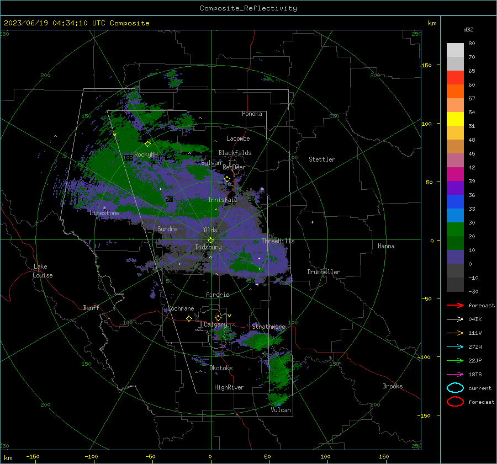497x464 pixels.
Task: Click the Vulcan city label
Action: pyautogui.click(x=281, y=410)
